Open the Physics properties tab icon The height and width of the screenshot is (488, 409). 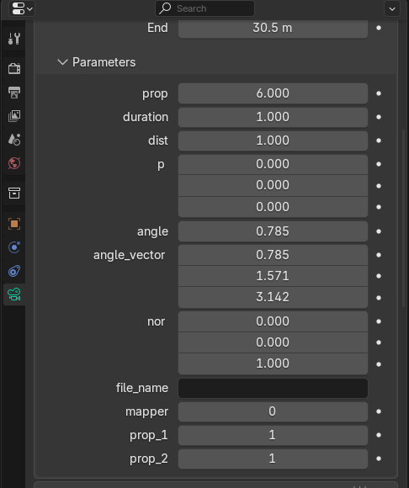point(14,247)
